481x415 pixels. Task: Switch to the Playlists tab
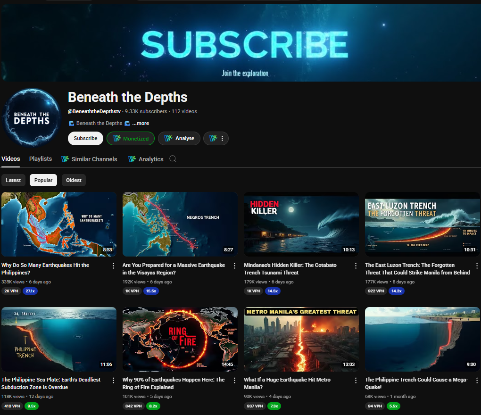coord(41,159)
